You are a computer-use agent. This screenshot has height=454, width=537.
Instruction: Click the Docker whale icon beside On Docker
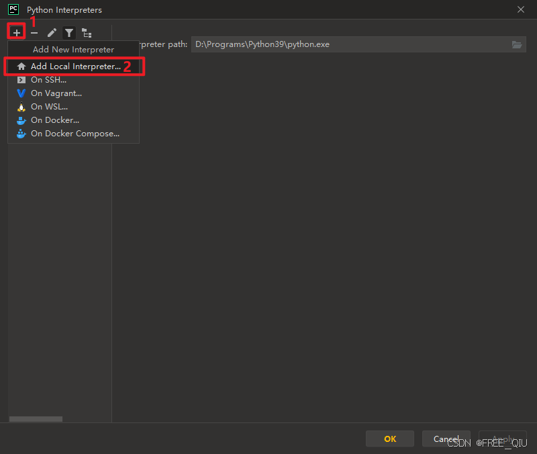pyautogui.click(x=21, y=120)
